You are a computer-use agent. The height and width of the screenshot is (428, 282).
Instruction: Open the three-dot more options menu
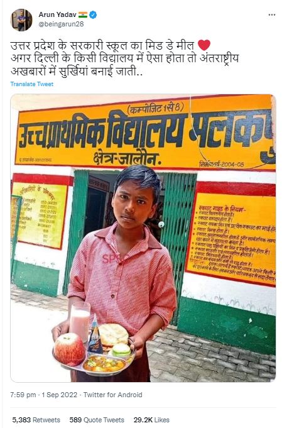(x=271, y=14)
